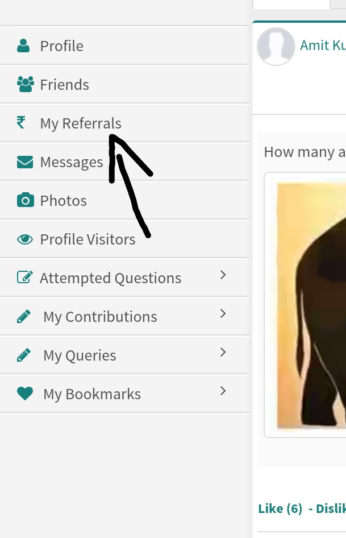Expand the Attempted Questions chevron
Image resolution: width=346 pixels, height=538 pixels.
coord(223,275)
